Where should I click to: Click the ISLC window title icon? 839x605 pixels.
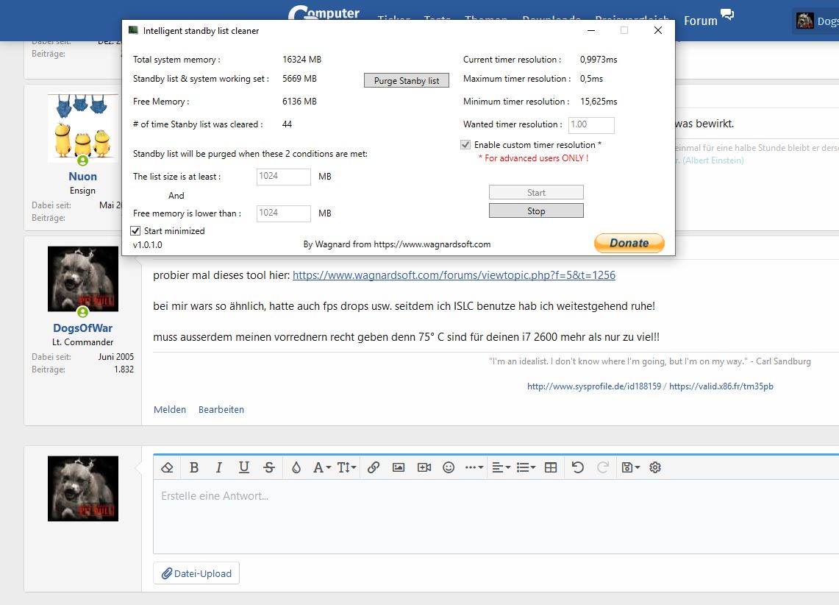tap(133, 30)
